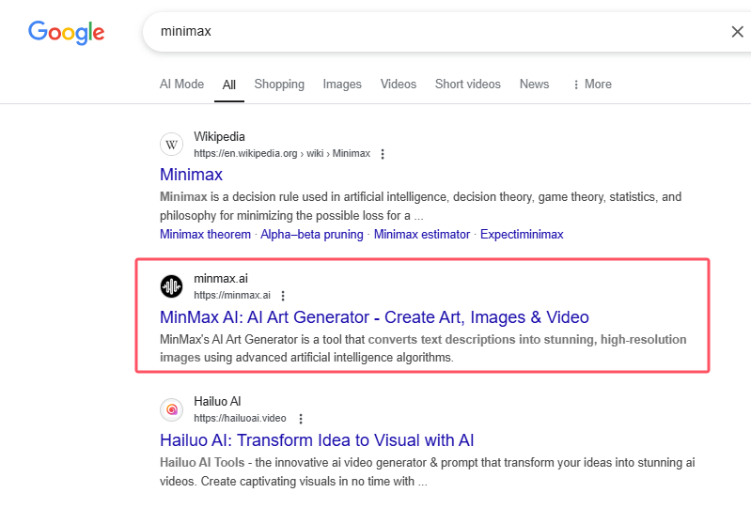
Task: Click the minmax.ai soundwave favicon
Action: point(171,286)
